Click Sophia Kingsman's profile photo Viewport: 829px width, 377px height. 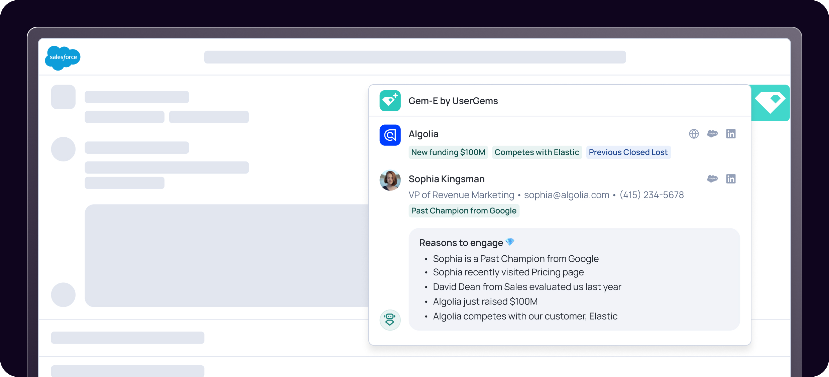click(390, 180)
